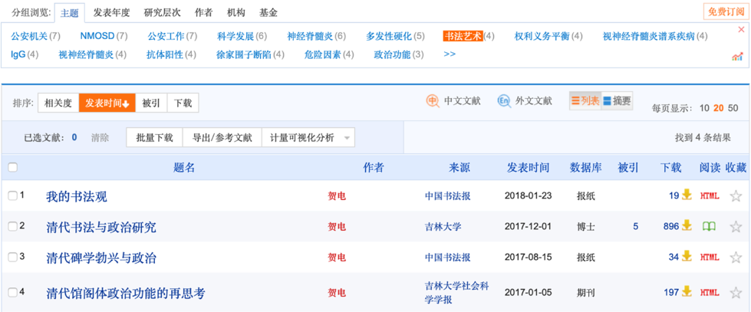Click the 发表时间 column header

tap(529, 167)
